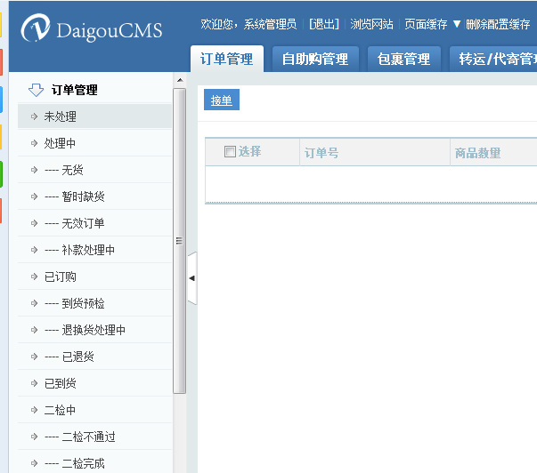The height and width of the screenshot is (473, 537).
Task: Open the ---- 补款处理中 sidebar item
Action: click(x=95, y=250)
